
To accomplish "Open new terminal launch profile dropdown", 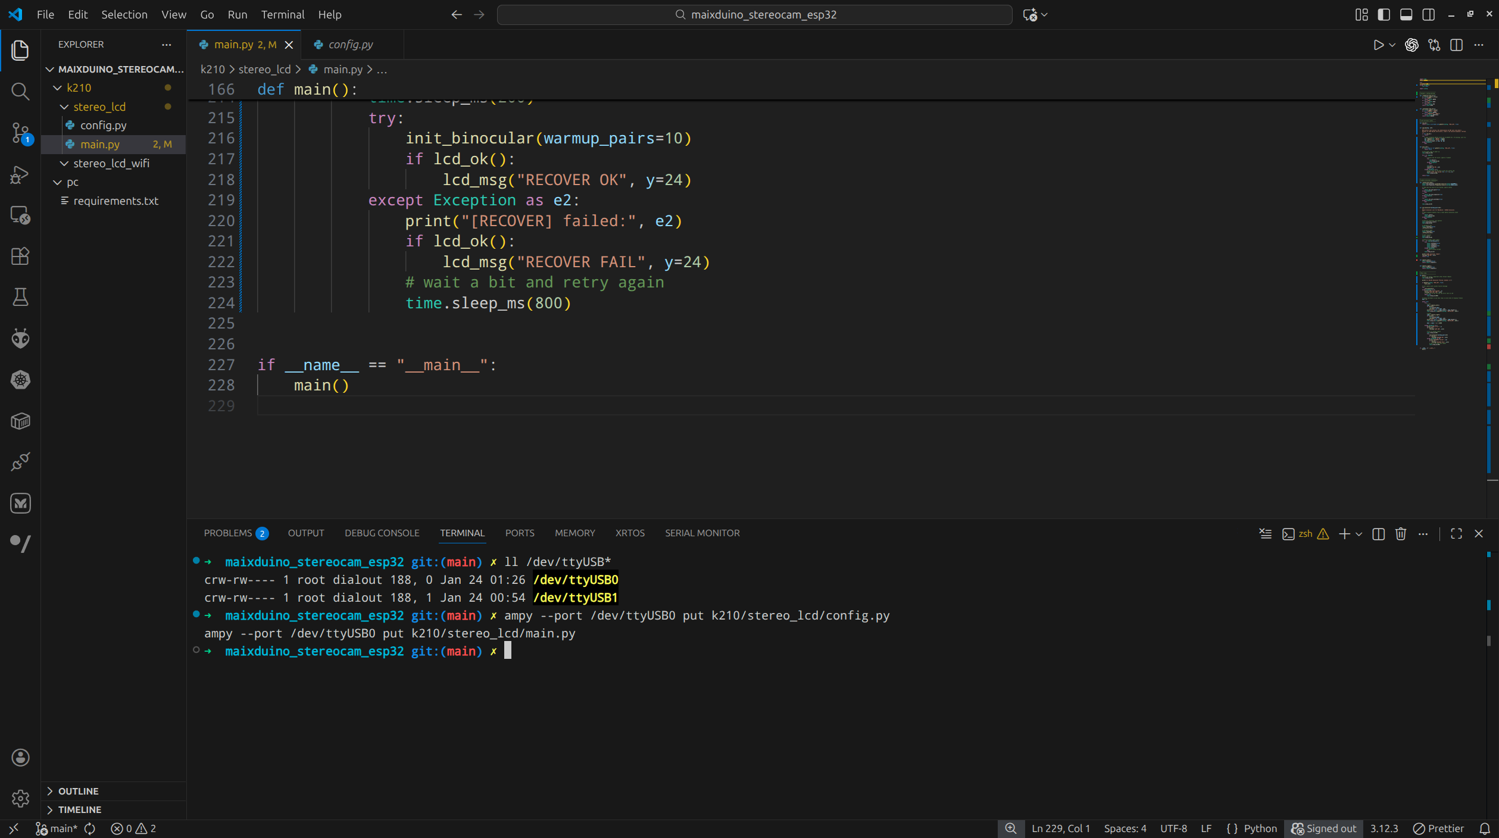I will point(1359,534).
